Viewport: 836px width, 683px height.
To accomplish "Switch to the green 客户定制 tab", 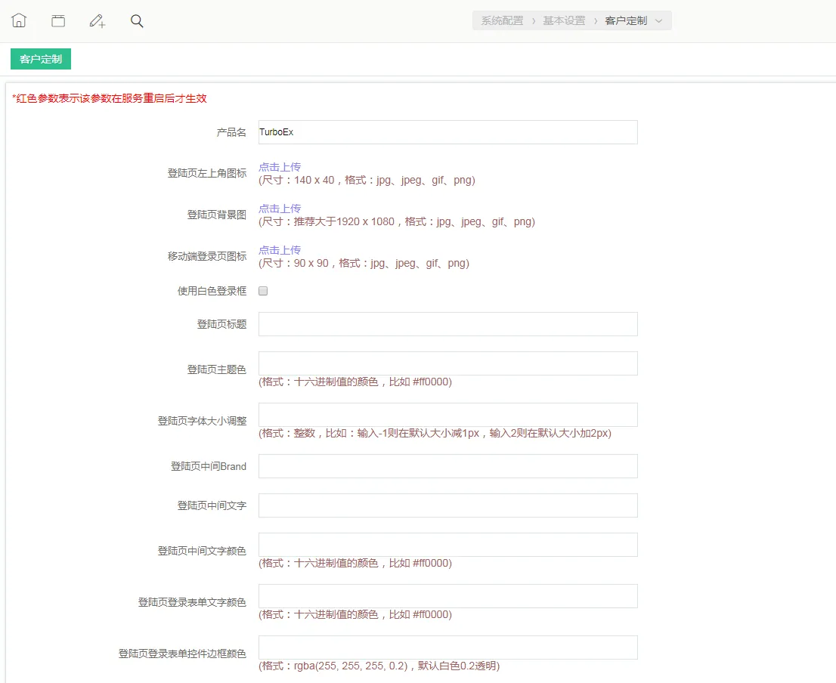I will coord(41,59).
